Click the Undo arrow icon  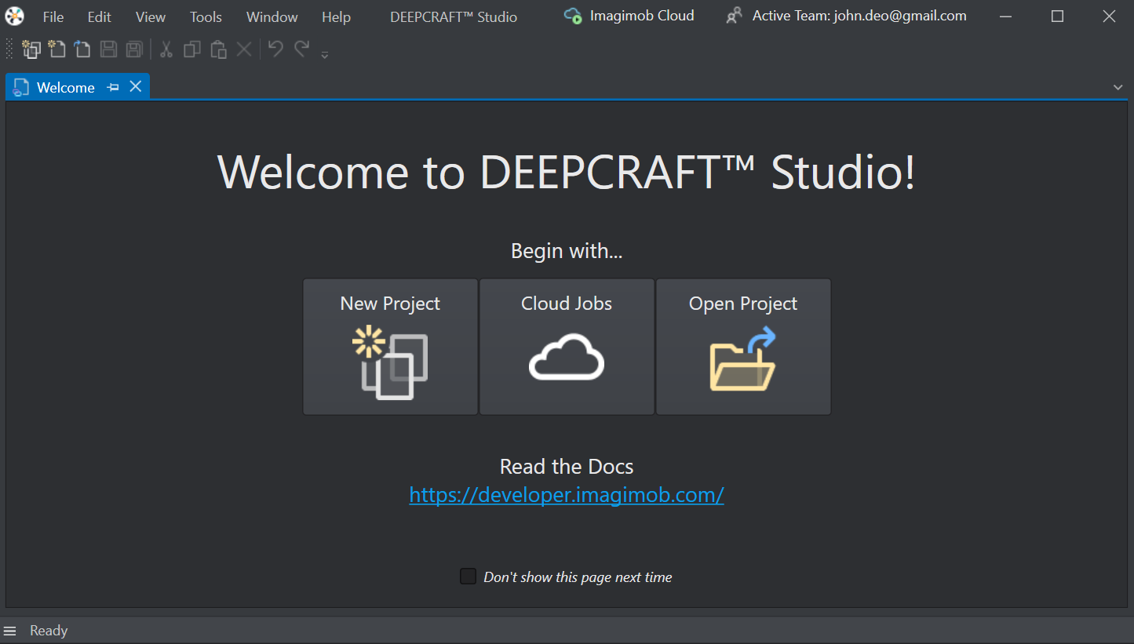pos(275,49)
